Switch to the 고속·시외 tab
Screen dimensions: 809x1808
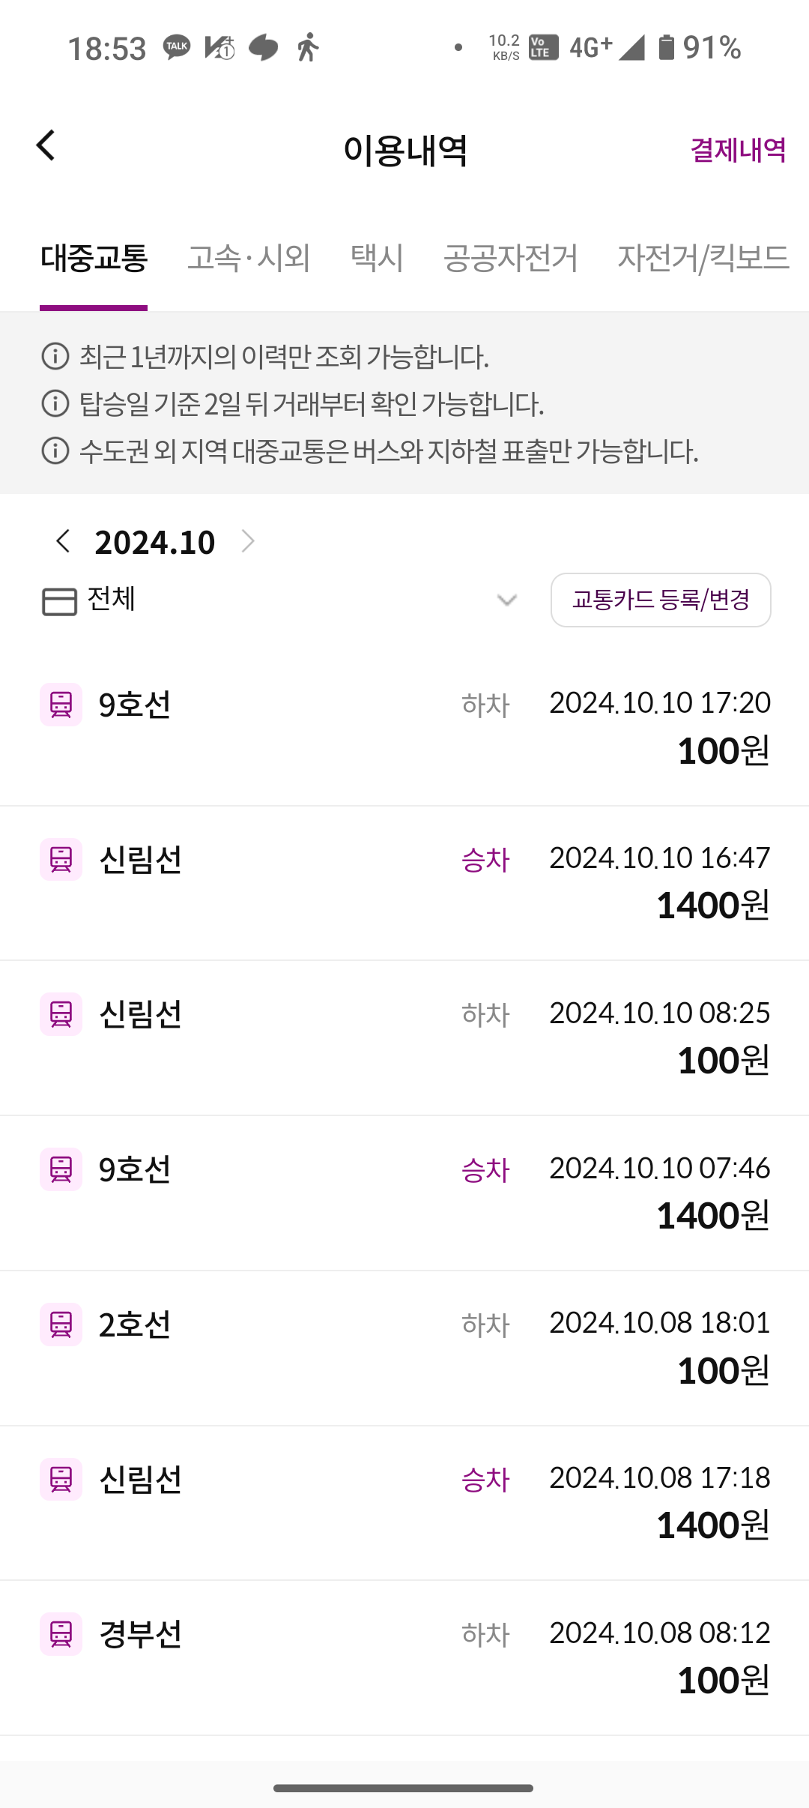[249, 258]
